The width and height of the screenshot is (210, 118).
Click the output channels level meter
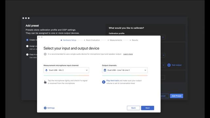pos(125,75)
